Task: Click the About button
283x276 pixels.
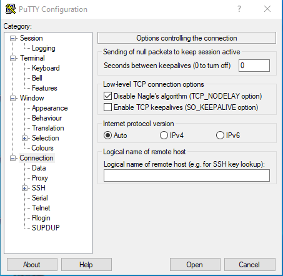Action: tap(32, 265)
